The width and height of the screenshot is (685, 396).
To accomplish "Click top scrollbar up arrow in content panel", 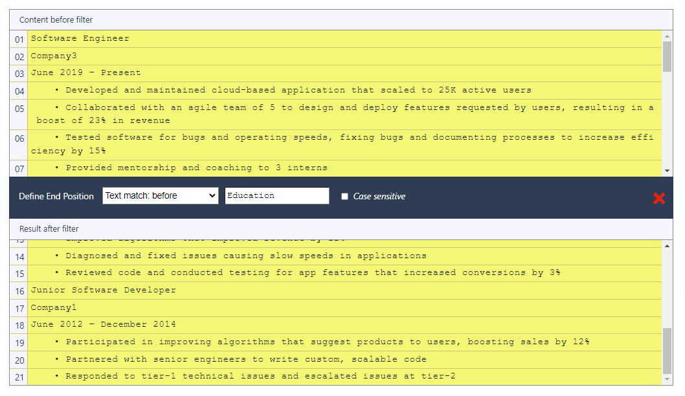I will click(667, 36).
